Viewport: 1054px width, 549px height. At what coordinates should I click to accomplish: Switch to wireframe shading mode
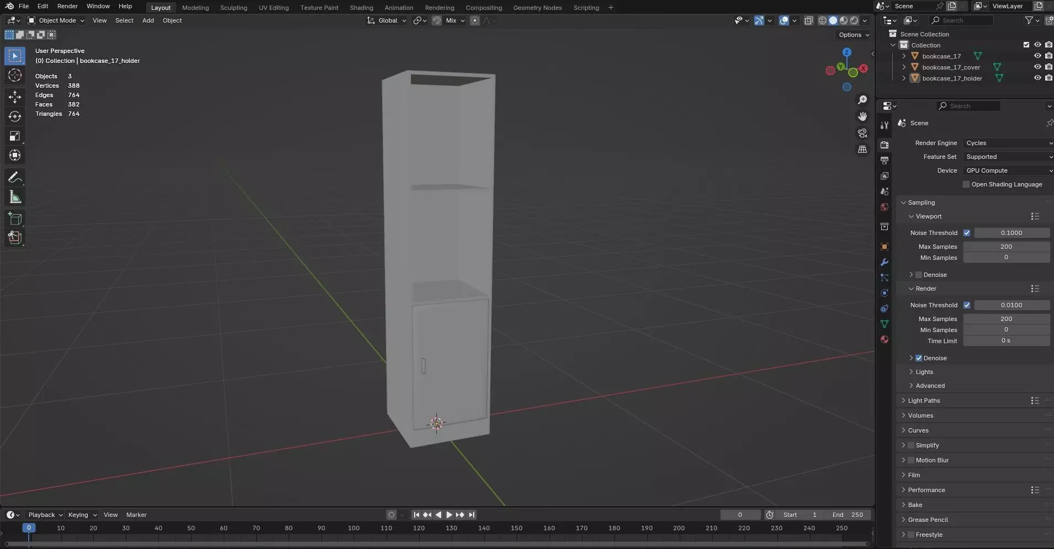point(823,20)
